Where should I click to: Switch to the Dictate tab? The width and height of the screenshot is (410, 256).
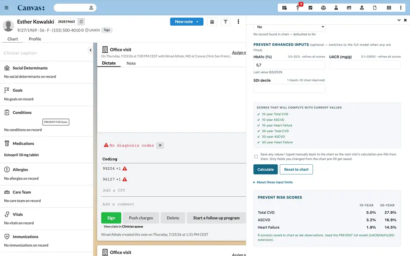coord(109,63)
